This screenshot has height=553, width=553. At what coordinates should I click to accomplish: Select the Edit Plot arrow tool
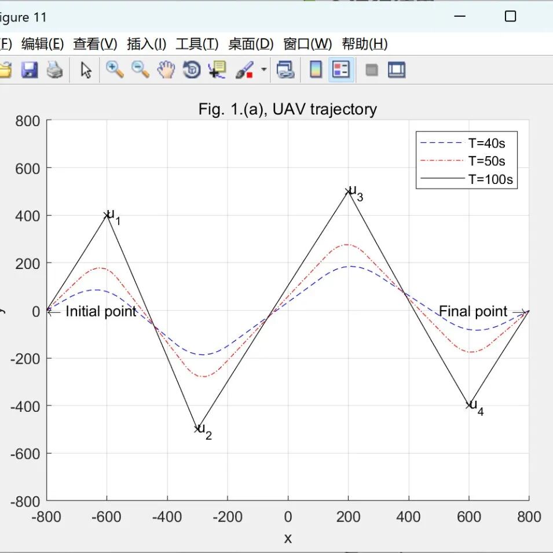pyautogui.click(x=86, y=70)
